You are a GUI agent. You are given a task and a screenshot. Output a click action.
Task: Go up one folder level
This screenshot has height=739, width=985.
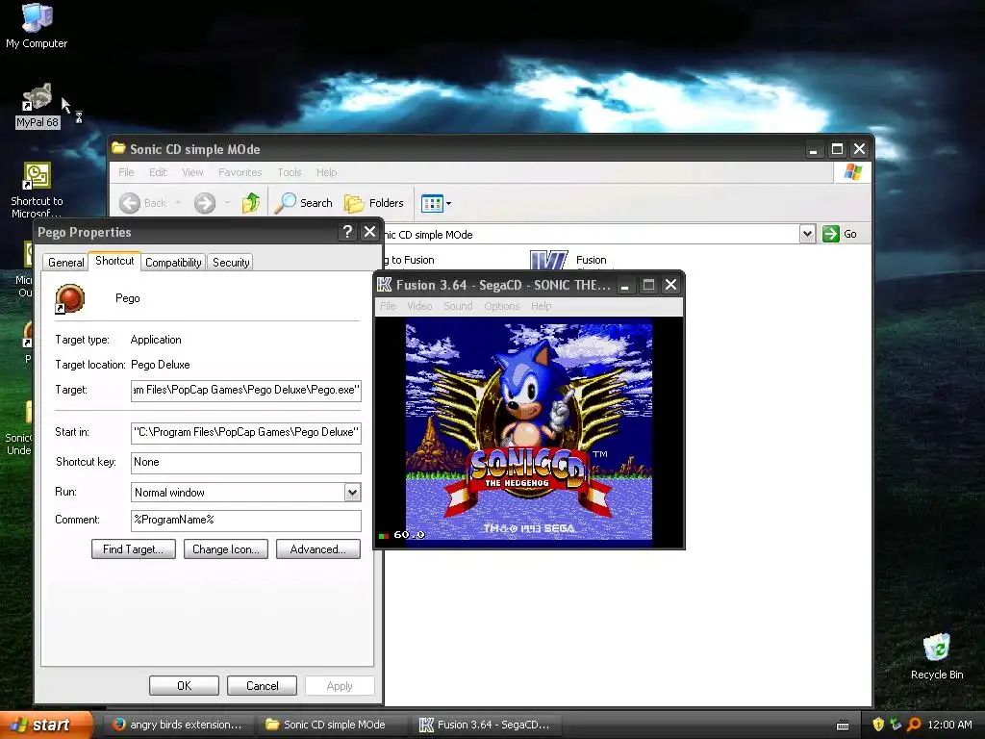[251, 203]
